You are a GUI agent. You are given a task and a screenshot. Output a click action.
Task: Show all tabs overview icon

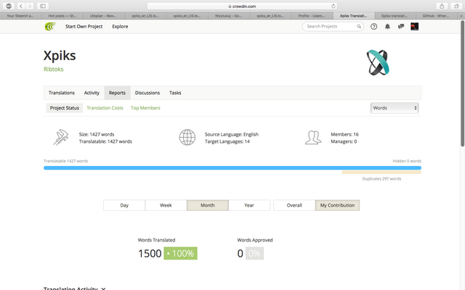click(x=456, y=6)
